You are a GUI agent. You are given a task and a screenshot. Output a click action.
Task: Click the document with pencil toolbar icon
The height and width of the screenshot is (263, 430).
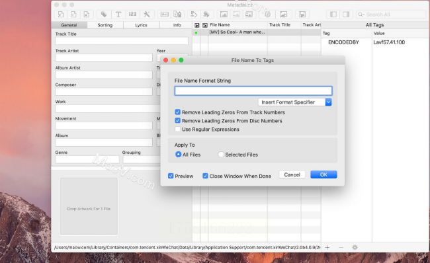[x=177, y=15]
